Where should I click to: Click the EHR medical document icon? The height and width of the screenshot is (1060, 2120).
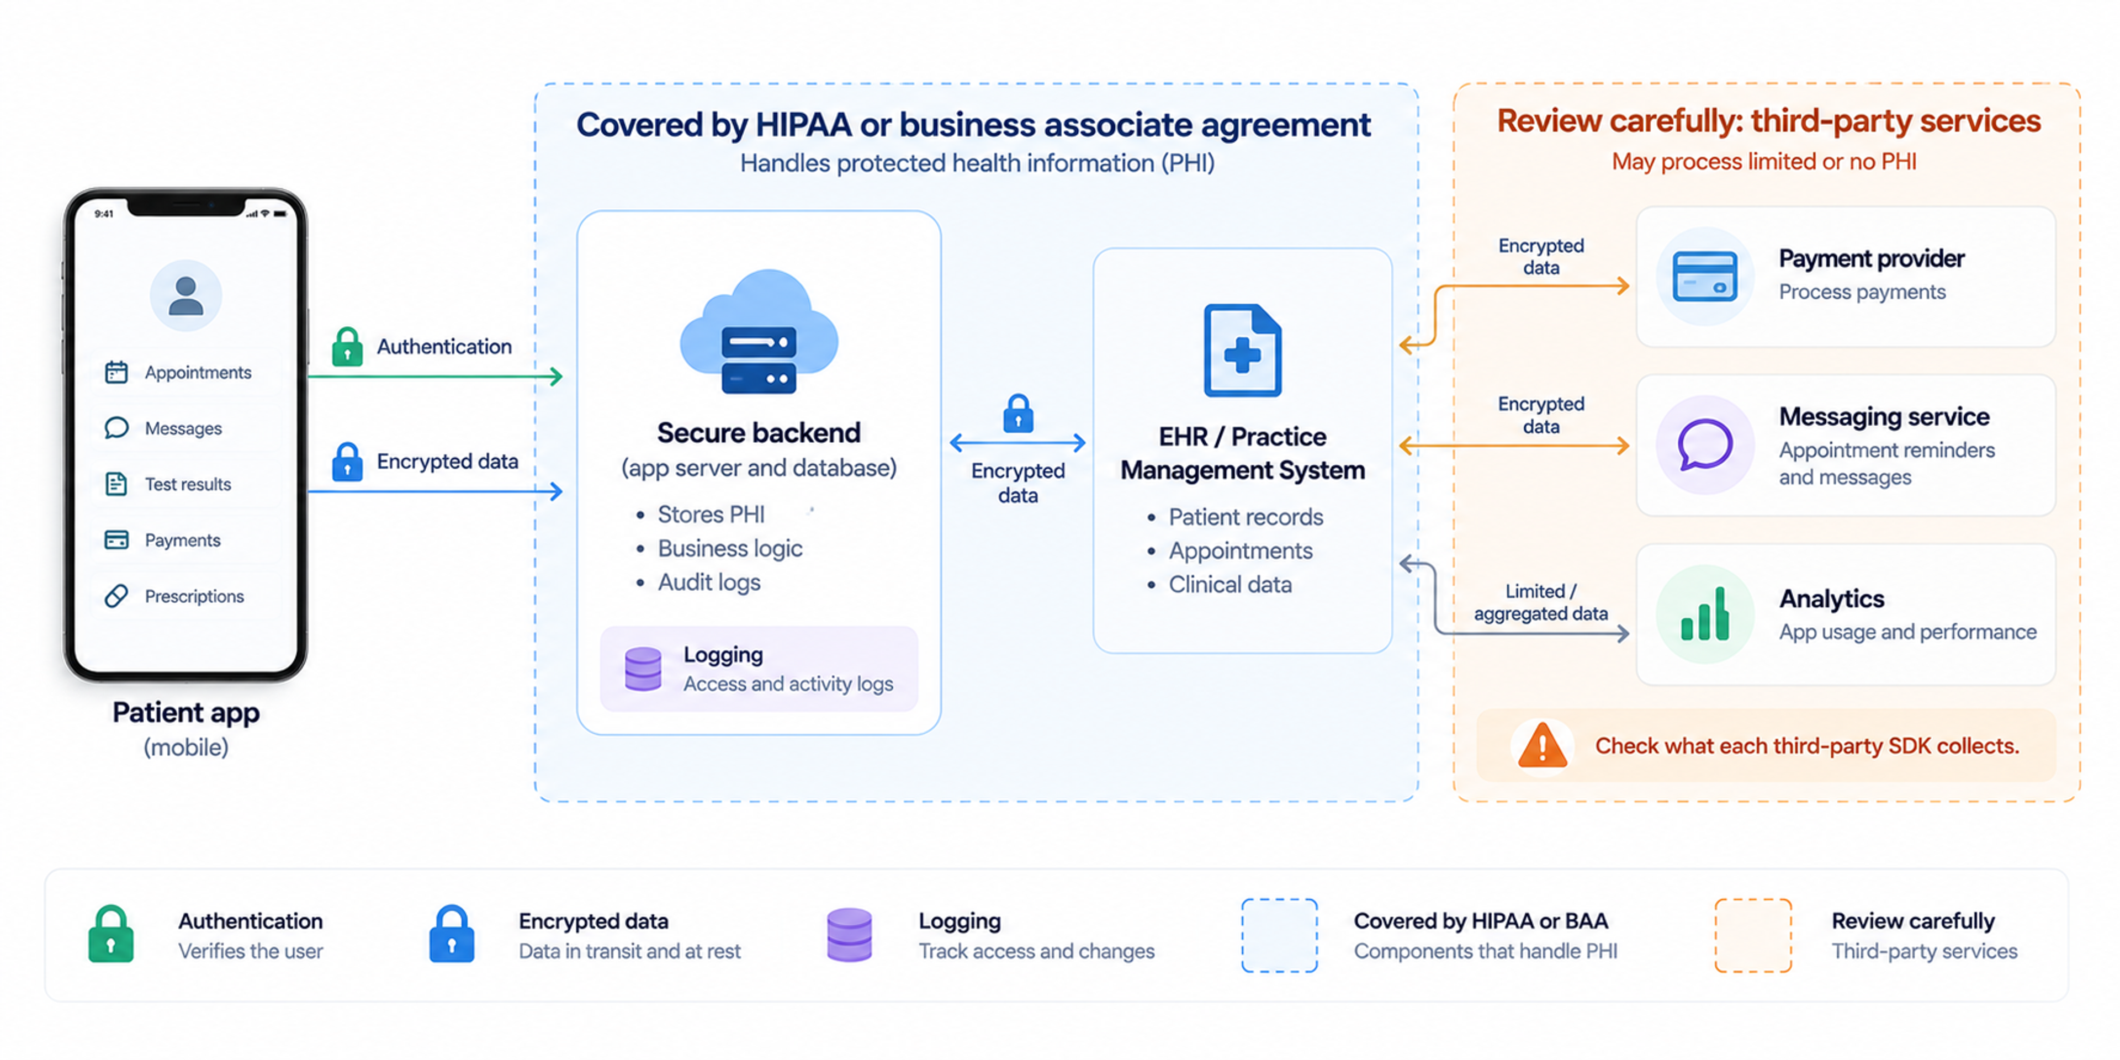click(1243, 351)
